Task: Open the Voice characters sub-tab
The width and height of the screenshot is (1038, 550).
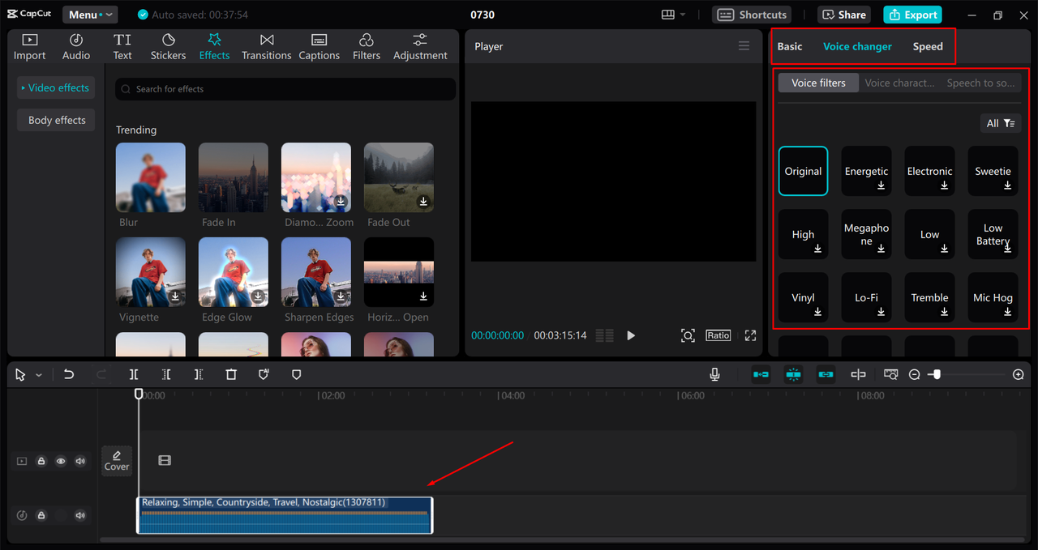Action: pyautogui.click(x=899, y=83)
